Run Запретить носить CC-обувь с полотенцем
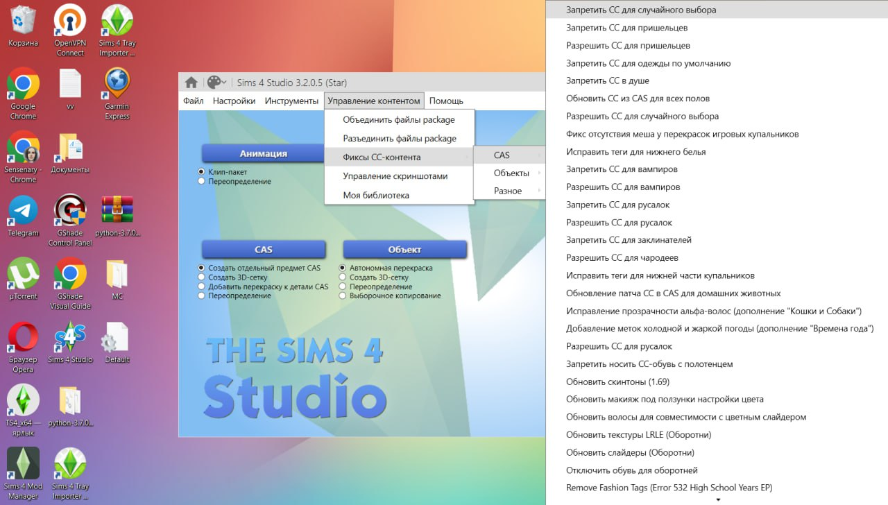This screenshot has height=505, width=888. 717,364
